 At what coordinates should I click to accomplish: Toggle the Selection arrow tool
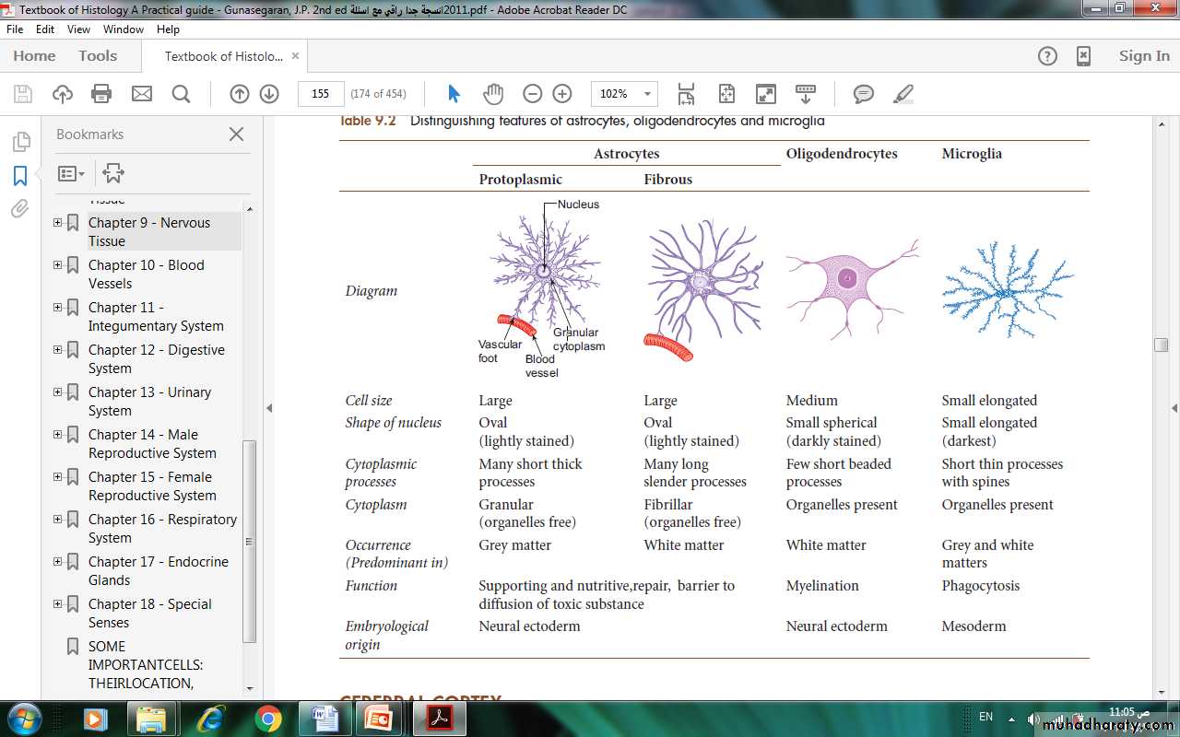(454, 94)
